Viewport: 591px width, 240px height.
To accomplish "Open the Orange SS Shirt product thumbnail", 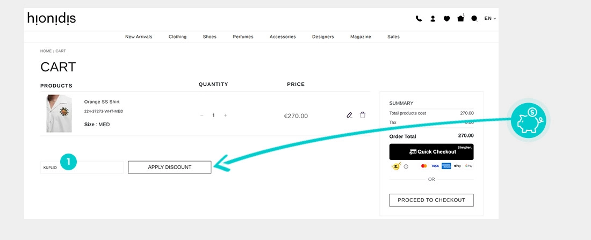I will (x=59, y=113).
